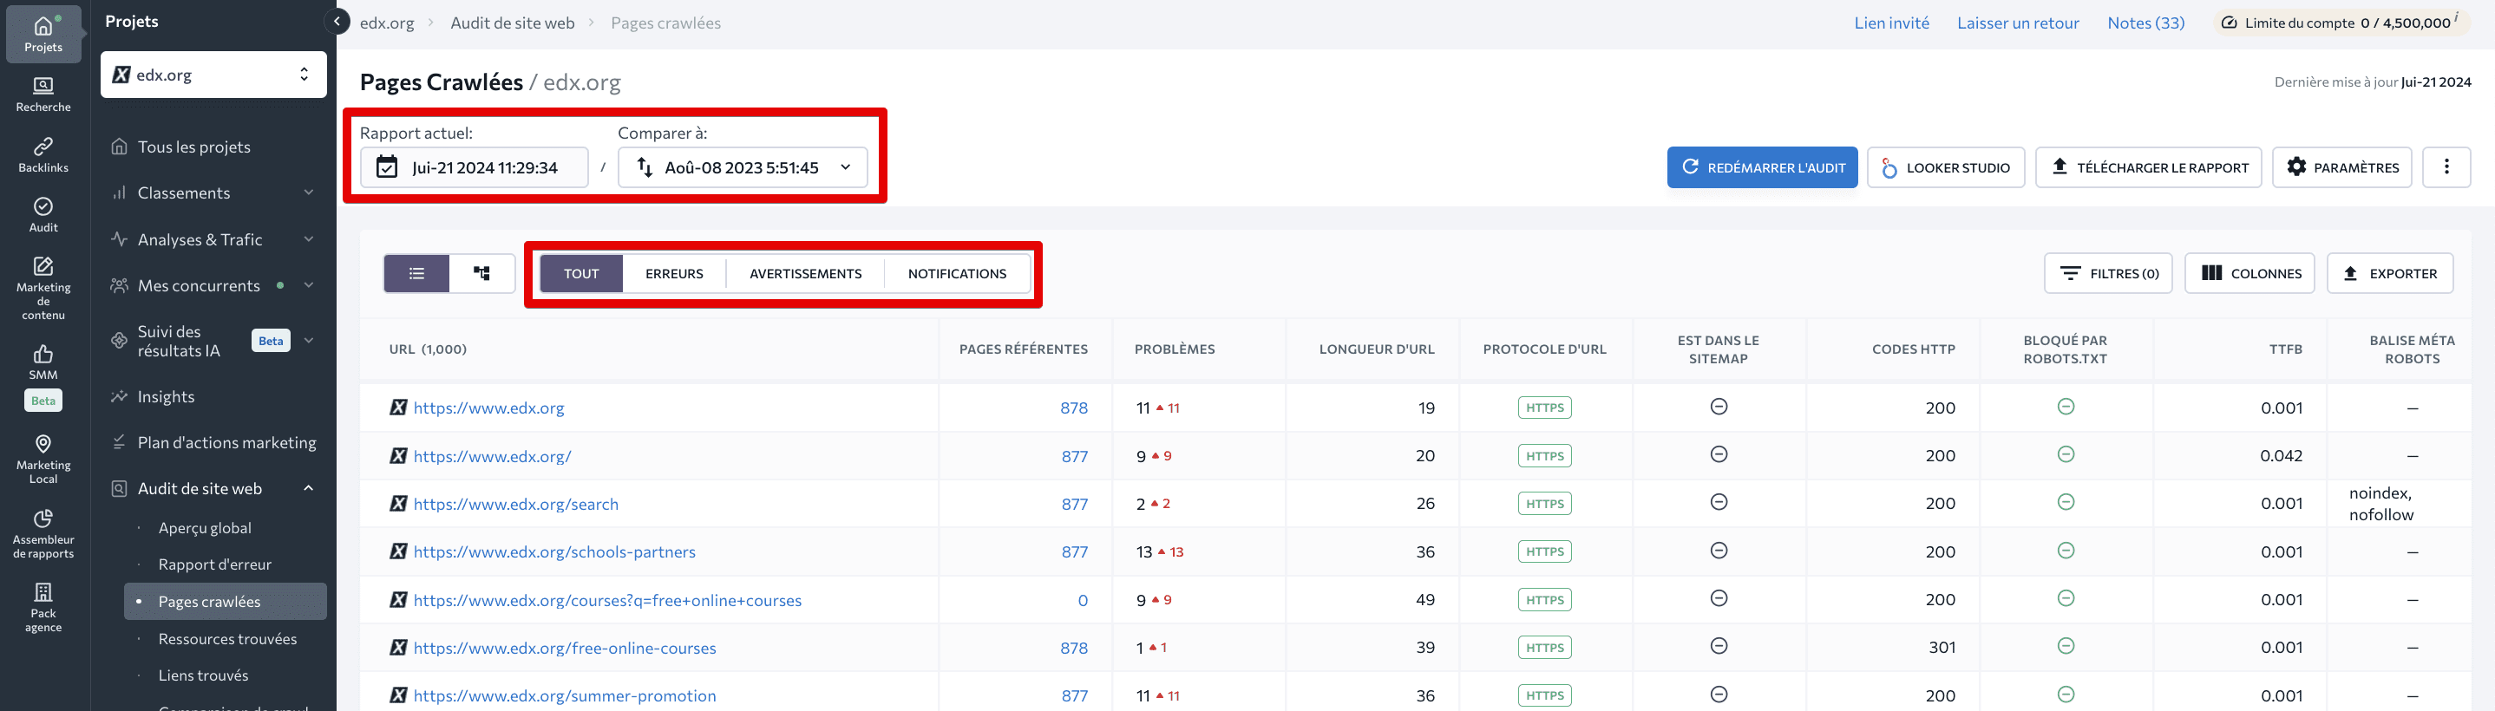Sort by CODES HTTP column header
2495x711 pixels.
(1913, 349)
